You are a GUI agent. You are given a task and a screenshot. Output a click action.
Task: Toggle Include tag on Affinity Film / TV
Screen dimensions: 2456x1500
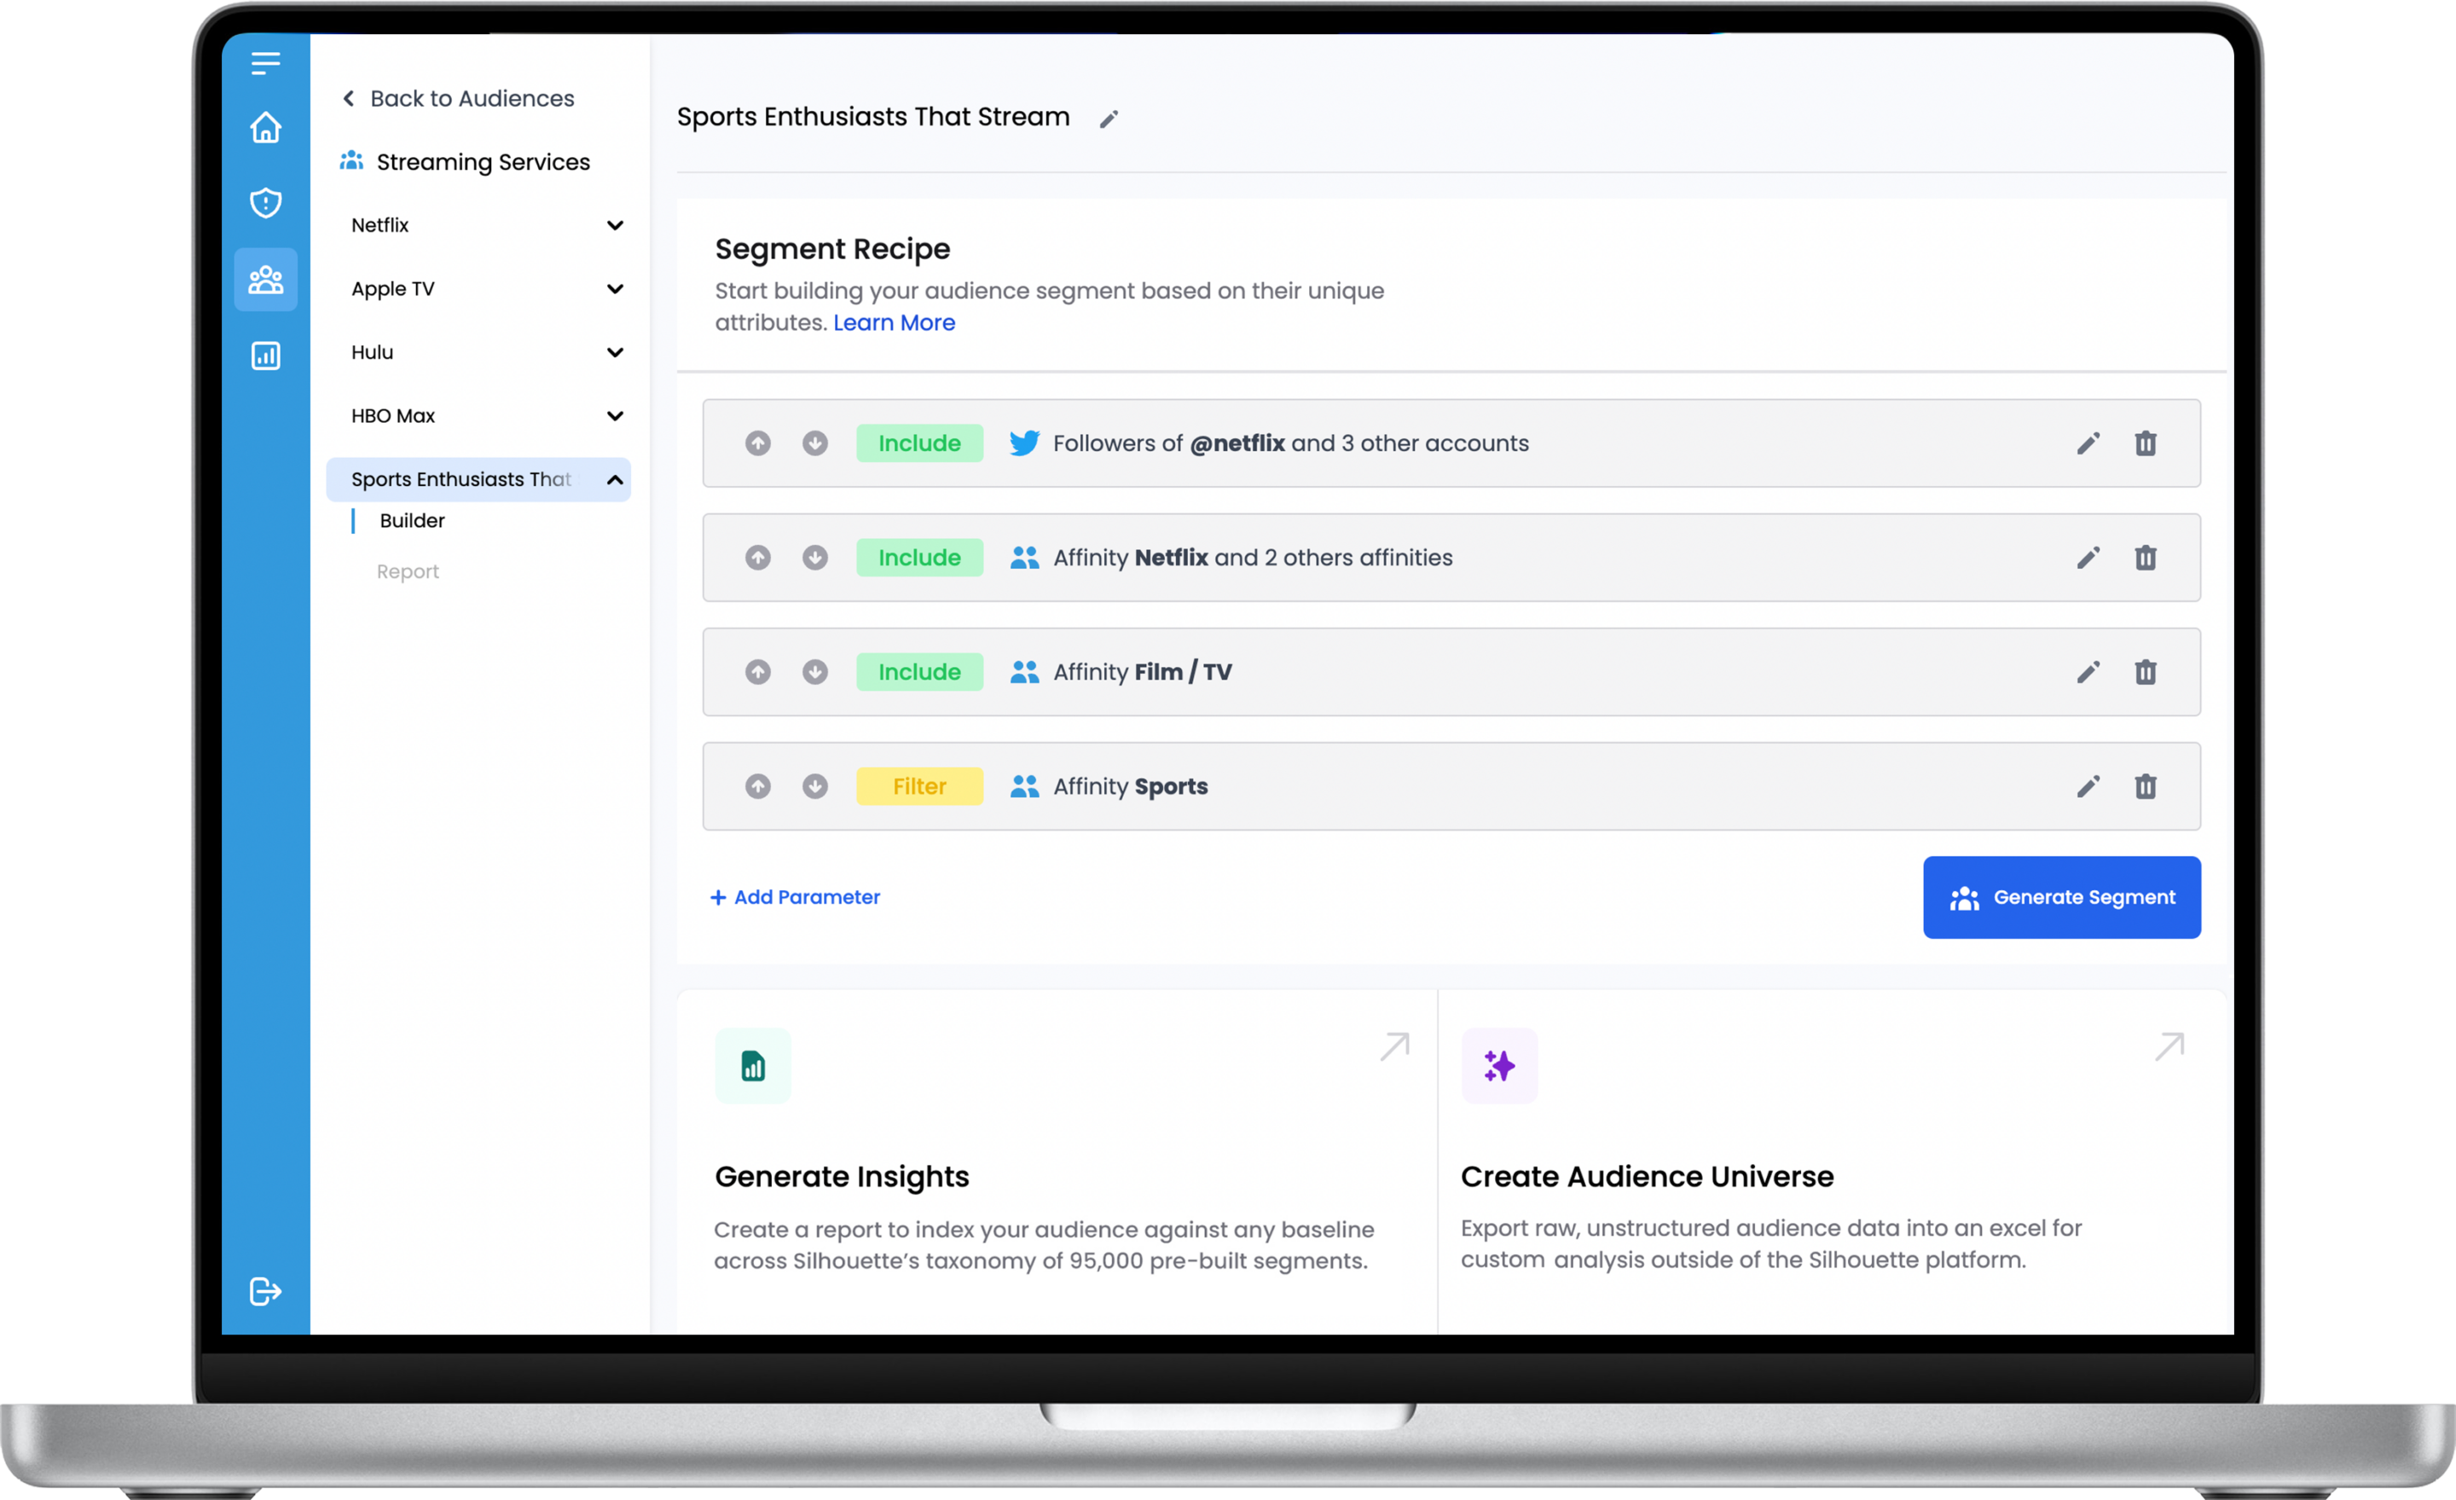919,672
